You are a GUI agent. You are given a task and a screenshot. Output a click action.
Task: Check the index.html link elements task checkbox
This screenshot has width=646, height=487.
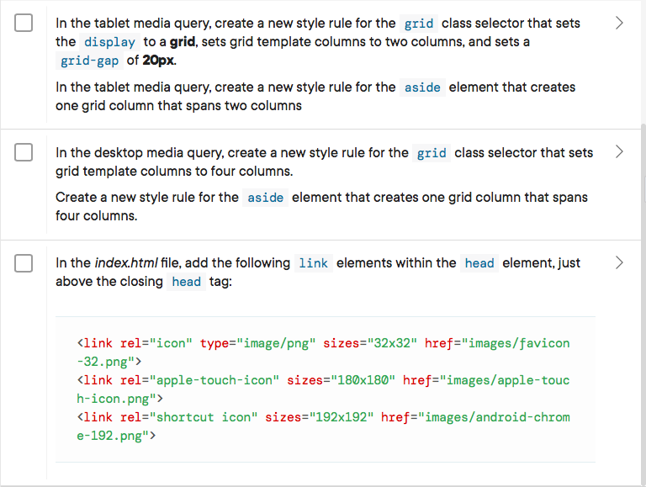pyautogui.click(x=24, y=263)
